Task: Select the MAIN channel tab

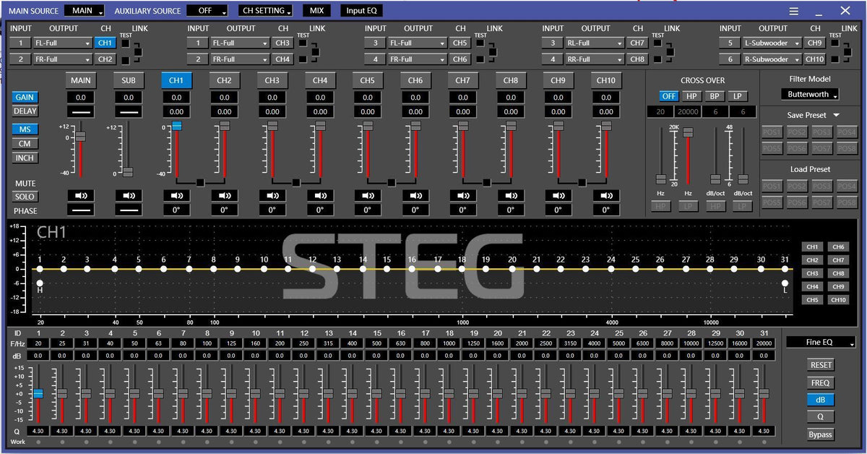Action: [81, 80]
